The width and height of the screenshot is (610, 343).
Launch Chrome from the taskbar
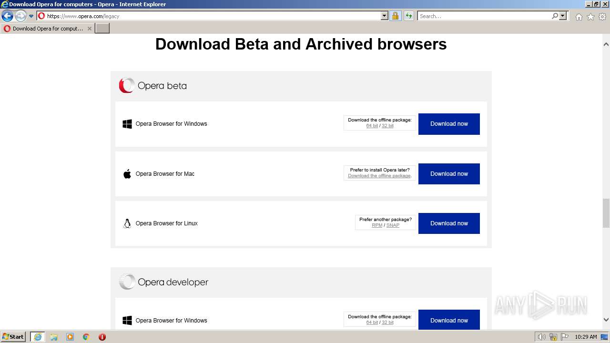86,337
